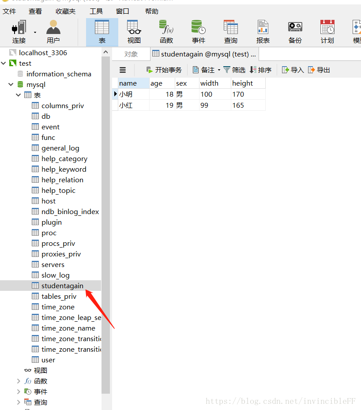This screenshot has width=361, height=410.
Task: Expand the 函数 functions node in tree
Action: click(18, 381)
